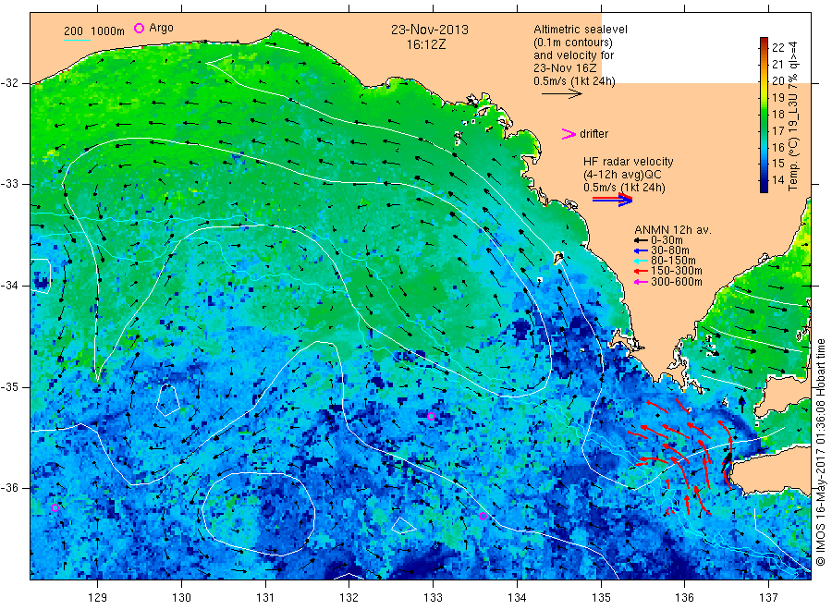Click the 135 longitude axis label
The image size is (832, 610).
point(601,598)
